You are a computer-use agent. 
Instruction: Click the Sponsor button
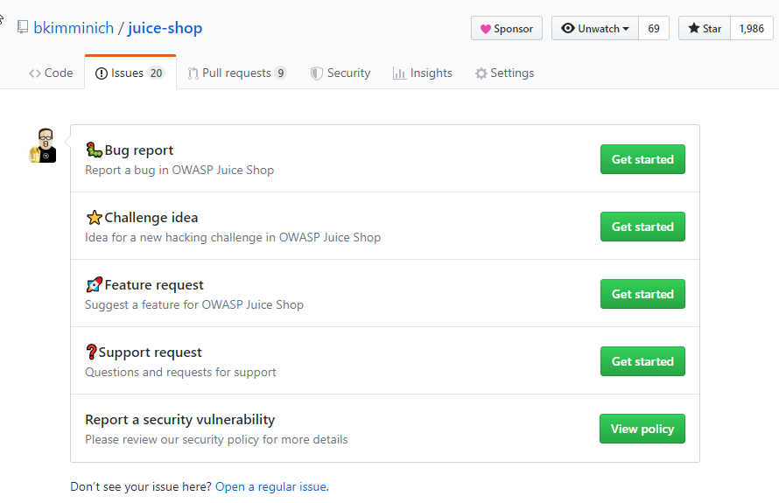(507, 28)
